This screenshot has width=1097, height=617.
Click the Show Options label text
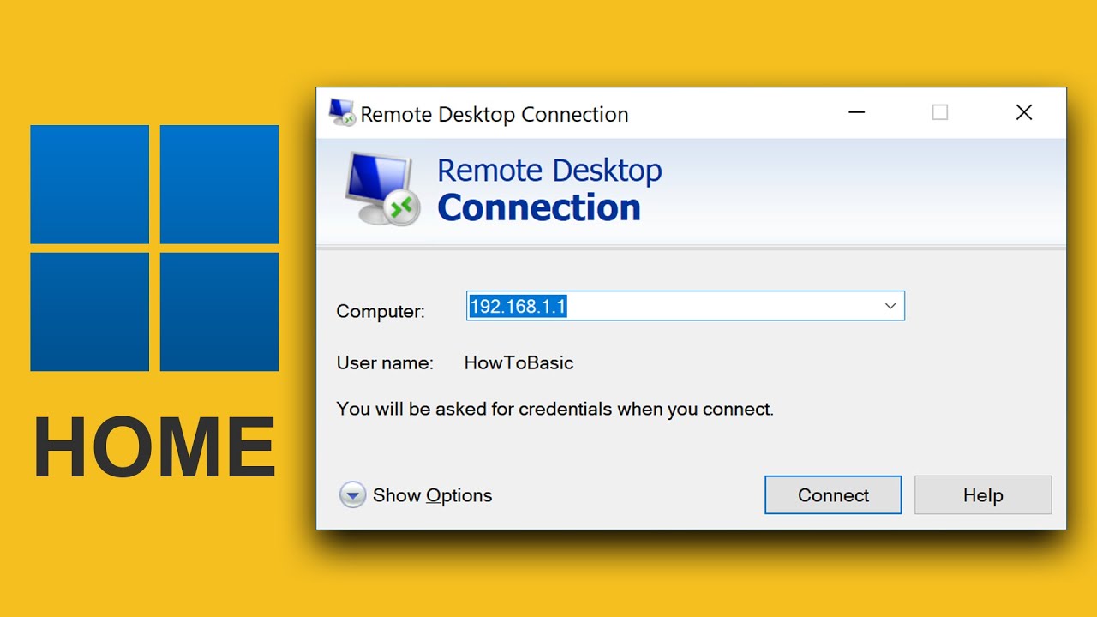[x=432, y=495]
